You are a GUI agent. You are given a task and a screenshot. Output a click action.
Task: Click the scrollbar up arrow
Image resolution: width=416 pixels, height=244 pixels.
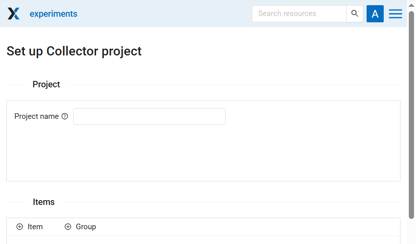[x=412, y=5]
